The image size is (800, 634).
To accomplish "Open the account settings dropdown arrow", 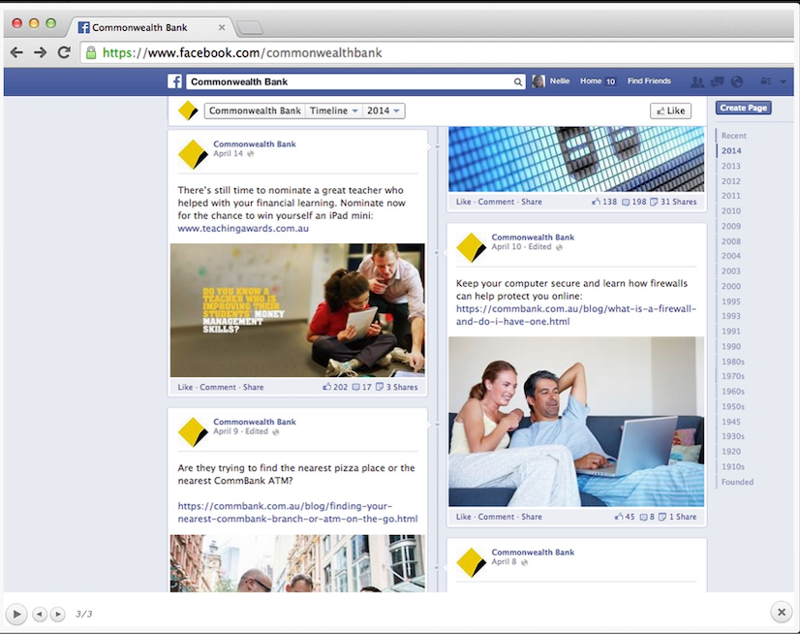I will coord(783,81).
